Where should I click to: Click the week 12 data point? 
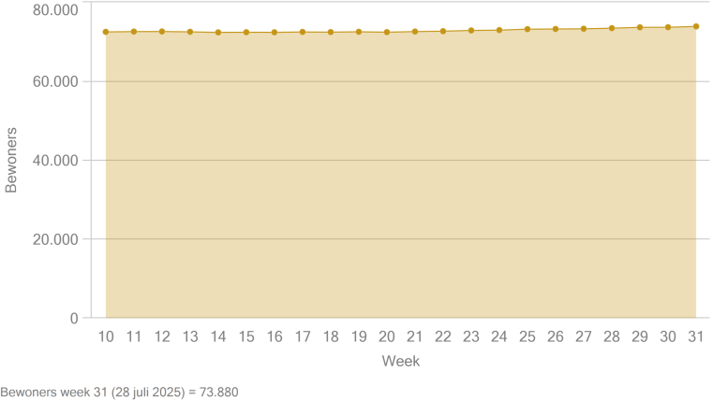(x=162, y=32)
